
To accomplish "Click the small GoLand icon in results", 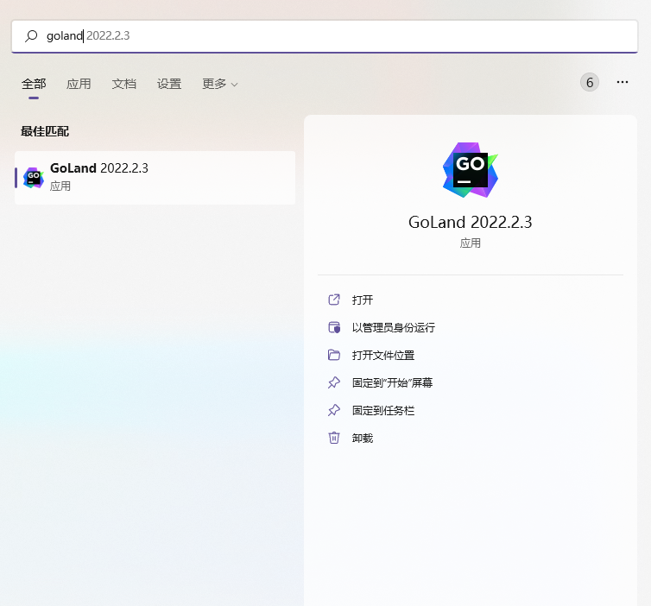I will [34, 178].
